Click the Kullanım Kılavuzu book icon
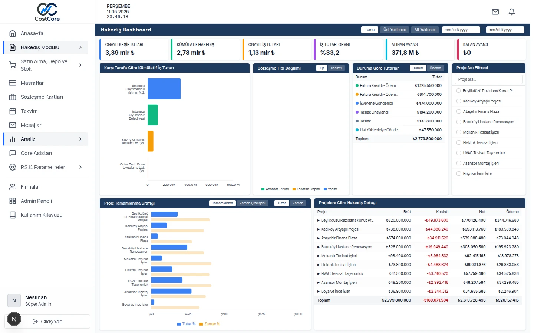This screenshot has height=333, width=534. coord(13,215)
